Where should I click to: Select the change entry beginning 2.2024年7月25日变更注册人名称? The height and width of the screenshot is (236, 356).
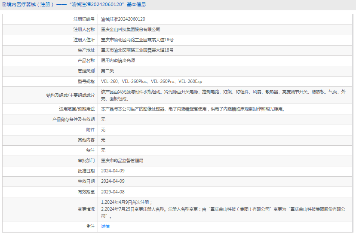pyautogui.click(x=224, y=213)
